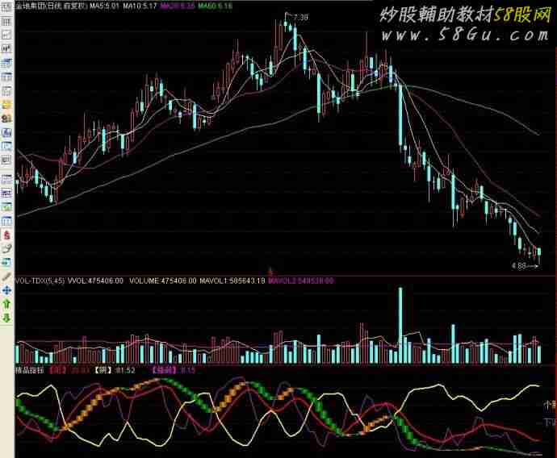The image size is (557, 458).
Task: Click the 7.38 high price label
Action: click(x=301, y=17)
